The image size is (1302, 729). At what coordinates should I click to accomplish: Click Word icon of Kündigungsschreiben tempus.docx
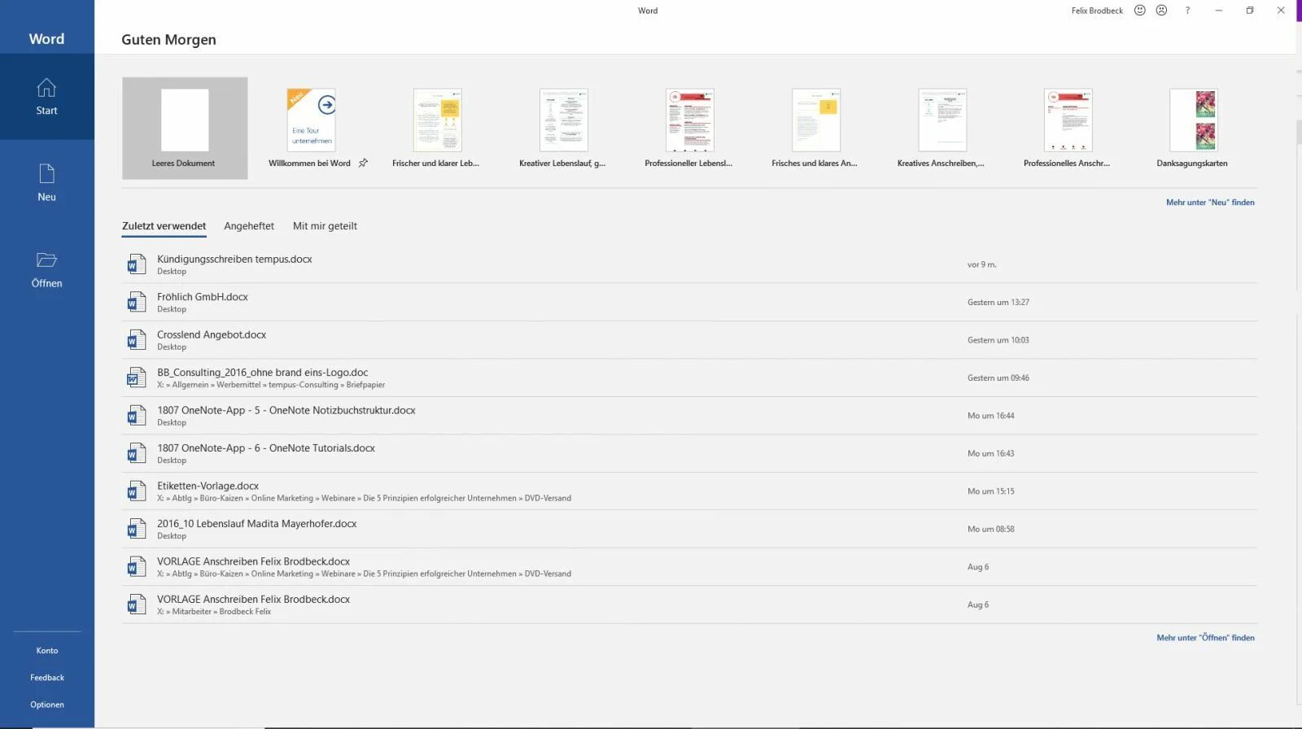(x=136, y=264)
